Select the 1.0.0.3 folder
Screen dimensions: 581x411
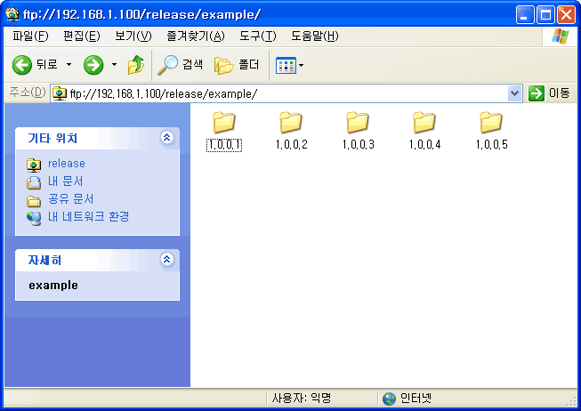coord(358,131)
